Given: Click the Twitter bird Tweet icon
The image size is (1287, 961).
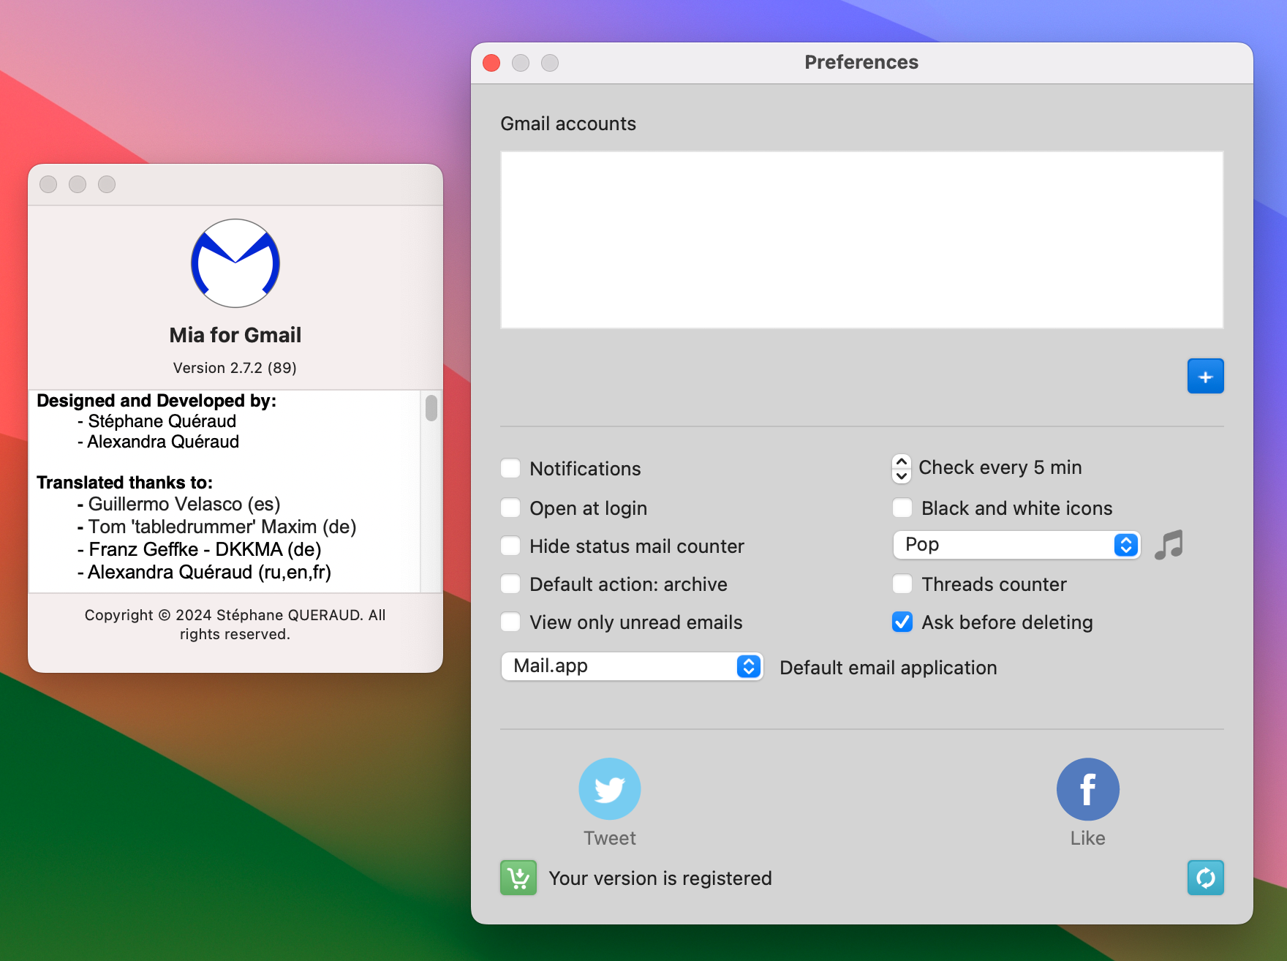Looking at the screenshot, I should [x=609, y=789].
